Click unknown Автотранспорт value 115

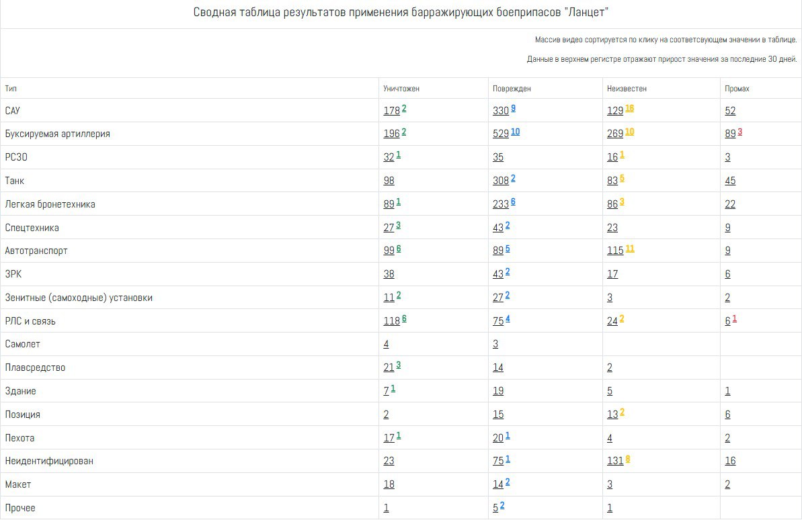point(615,251)
